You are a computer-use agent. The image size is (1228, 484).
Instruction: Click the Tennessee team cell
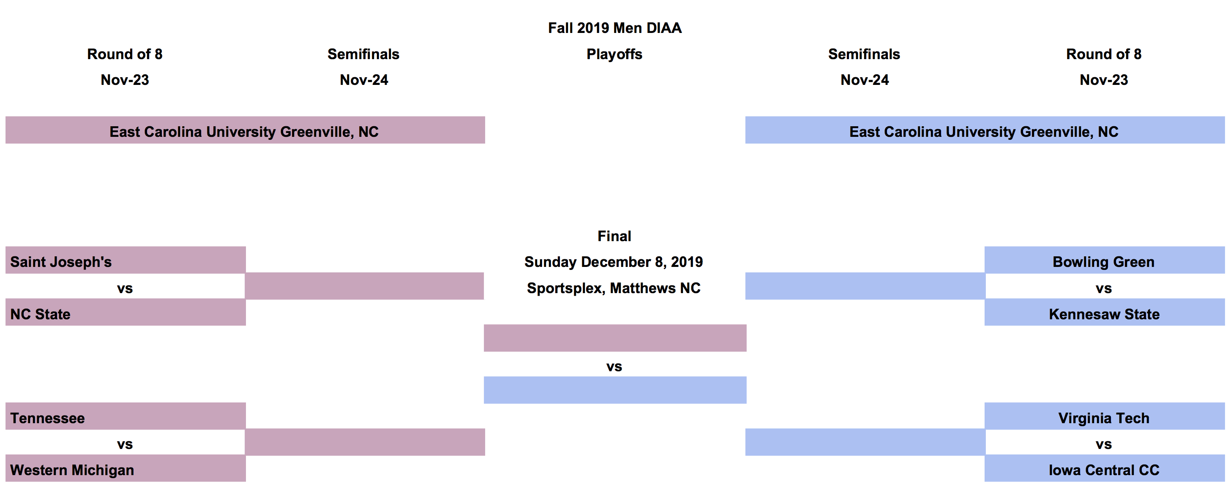[126, 417]
